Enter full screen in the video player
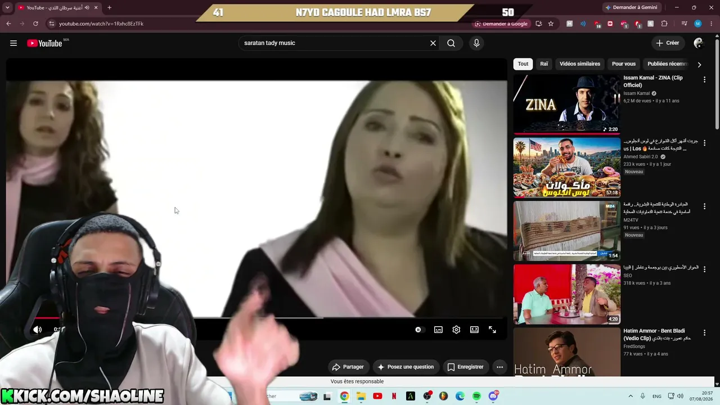This screenshot has width=720, height=405. [492, 330]
